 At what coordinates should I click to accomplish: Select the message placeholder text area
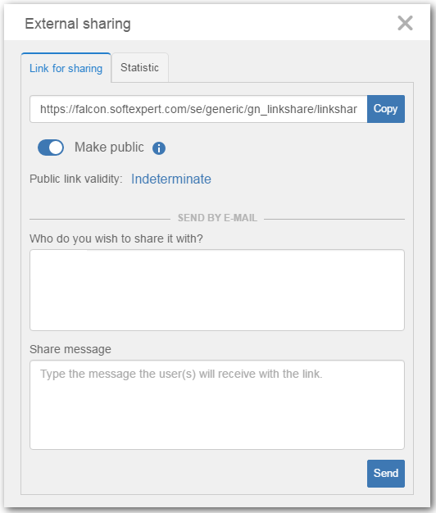217,405
